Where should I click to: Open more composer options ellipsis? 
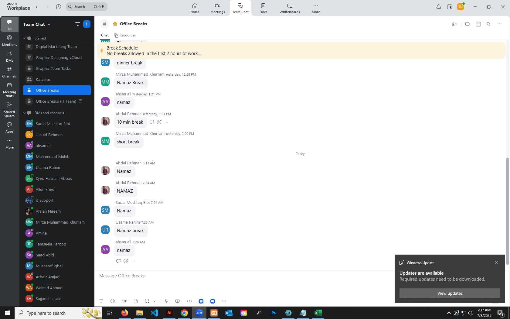(224, 301)
